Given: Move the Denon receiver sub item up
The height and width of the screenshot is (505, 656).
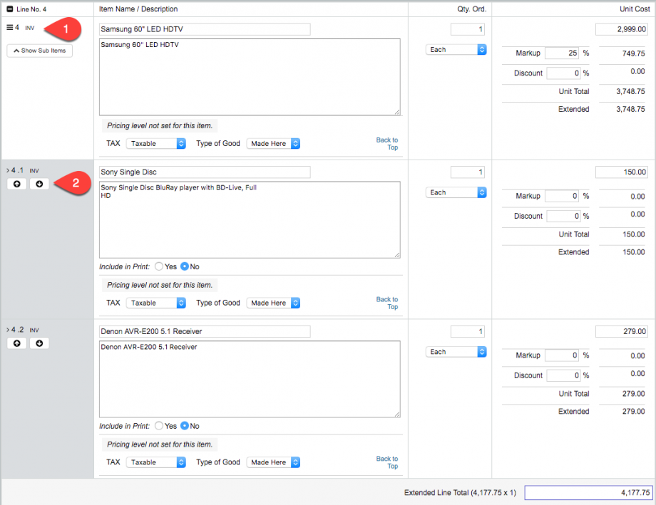Looking at the screenshot, I should click(x=16, y=343).
